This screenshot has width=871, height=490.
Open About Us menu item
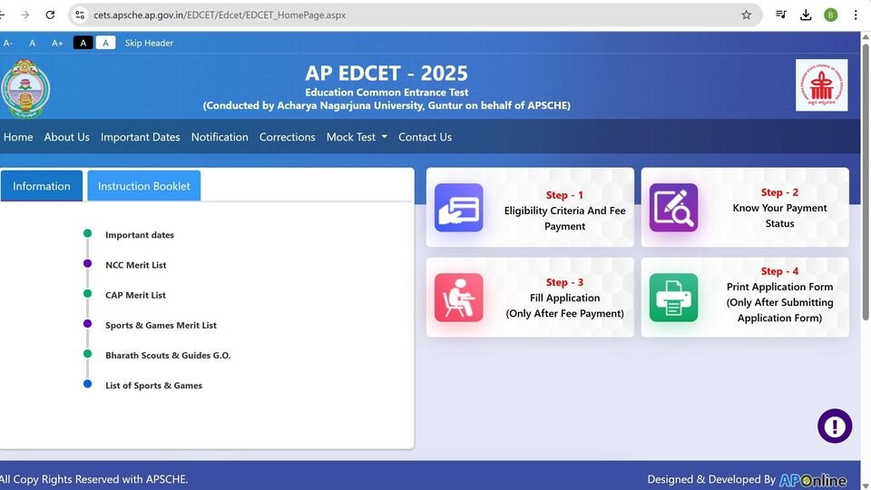click(x=66, y=137)
